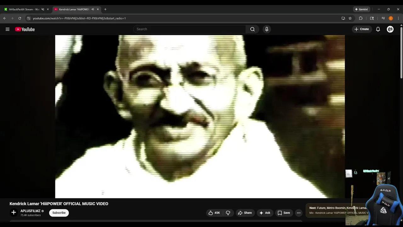Image resolution: width=403 pixels, height=227 pixels.
Task: View site information icon in address bar
Action: tap(29, 18)
